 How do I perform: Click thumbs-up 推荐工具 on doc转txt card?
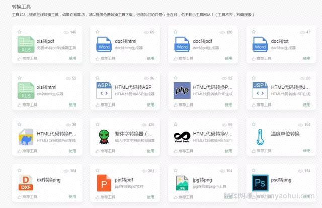coord(261,58)
